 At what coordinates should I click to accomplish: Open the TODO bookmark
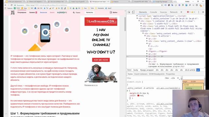17,8
